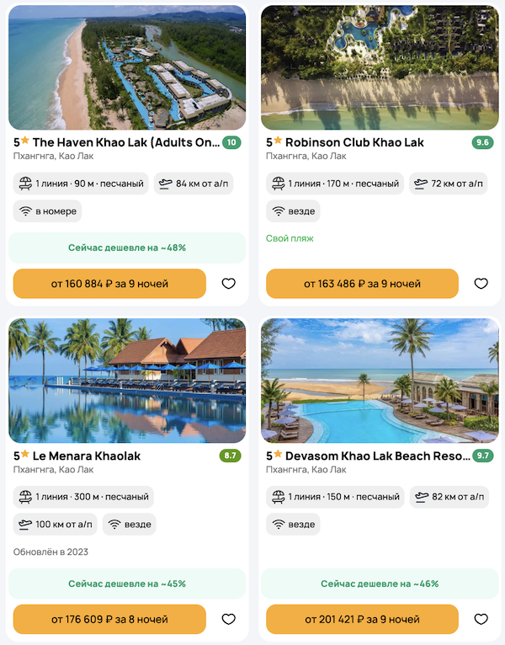The width and height of the screenshot is (505, 645).
Task: Click Wi-Fi icon labeled 'в номере'
Action: [x=25, y=211]
